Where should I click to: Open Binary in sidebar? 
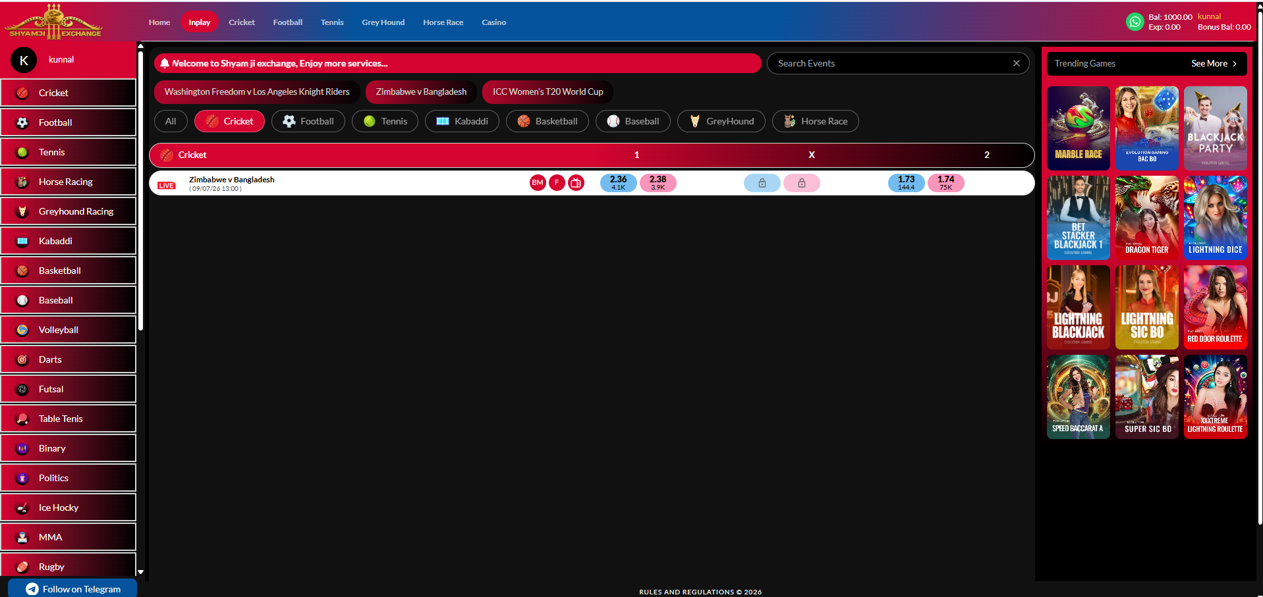[69, 448]
